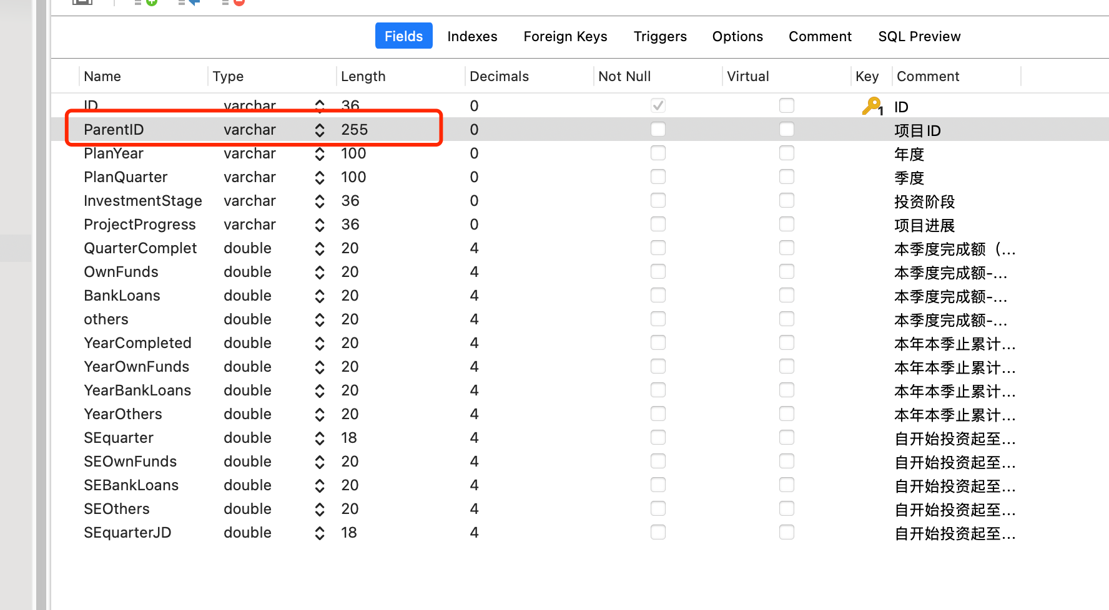
Task: Expand type dropdown for YearCompleted field
Action: point(319,343)
